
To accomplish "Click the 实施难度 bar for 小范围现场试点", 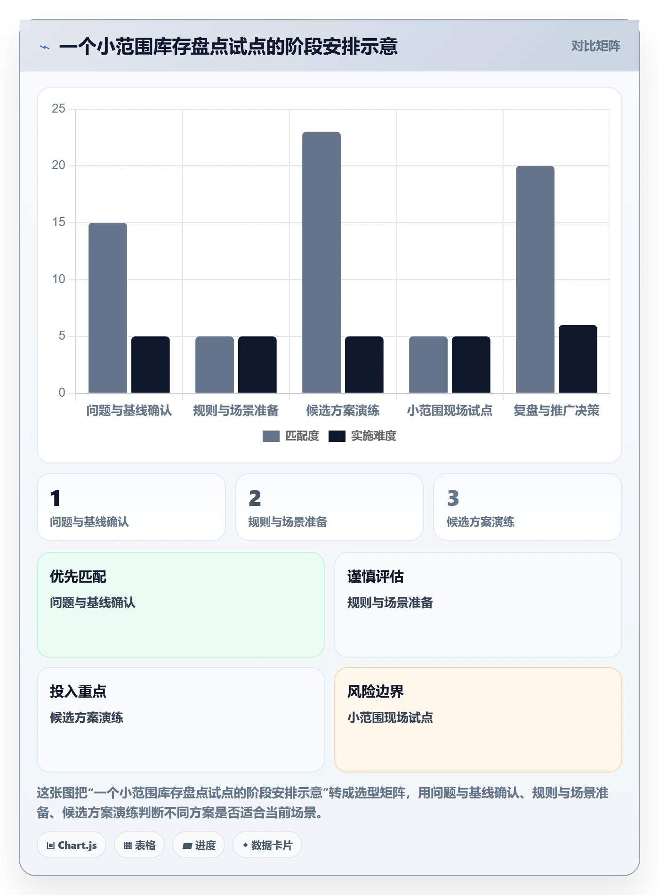I will [x=471, y=365].
